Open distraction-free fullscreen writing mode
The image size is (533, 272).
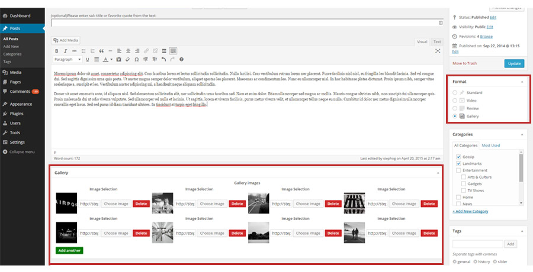point(438,51)
